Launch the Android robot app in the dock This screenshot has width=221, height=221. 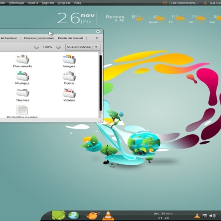pyautogui.click(x=59, y=215)
